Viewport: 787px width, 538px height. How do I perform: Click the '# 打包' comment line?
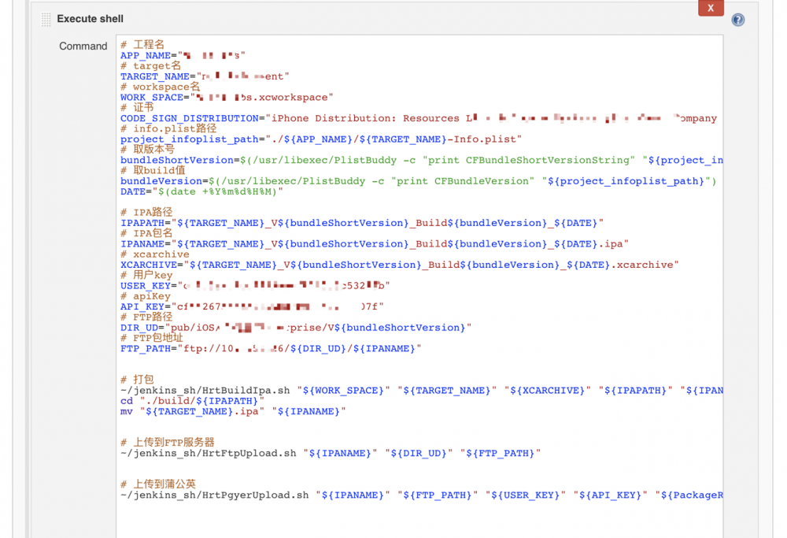pos(137,380)
